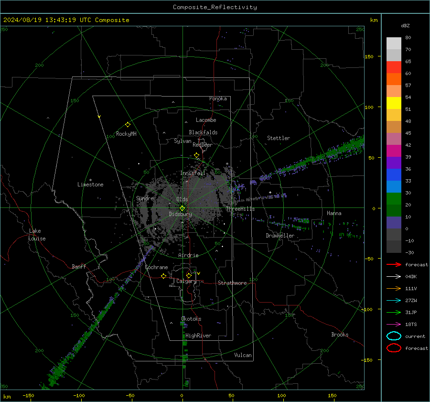Click the red forecast arrow in legend

394,264
